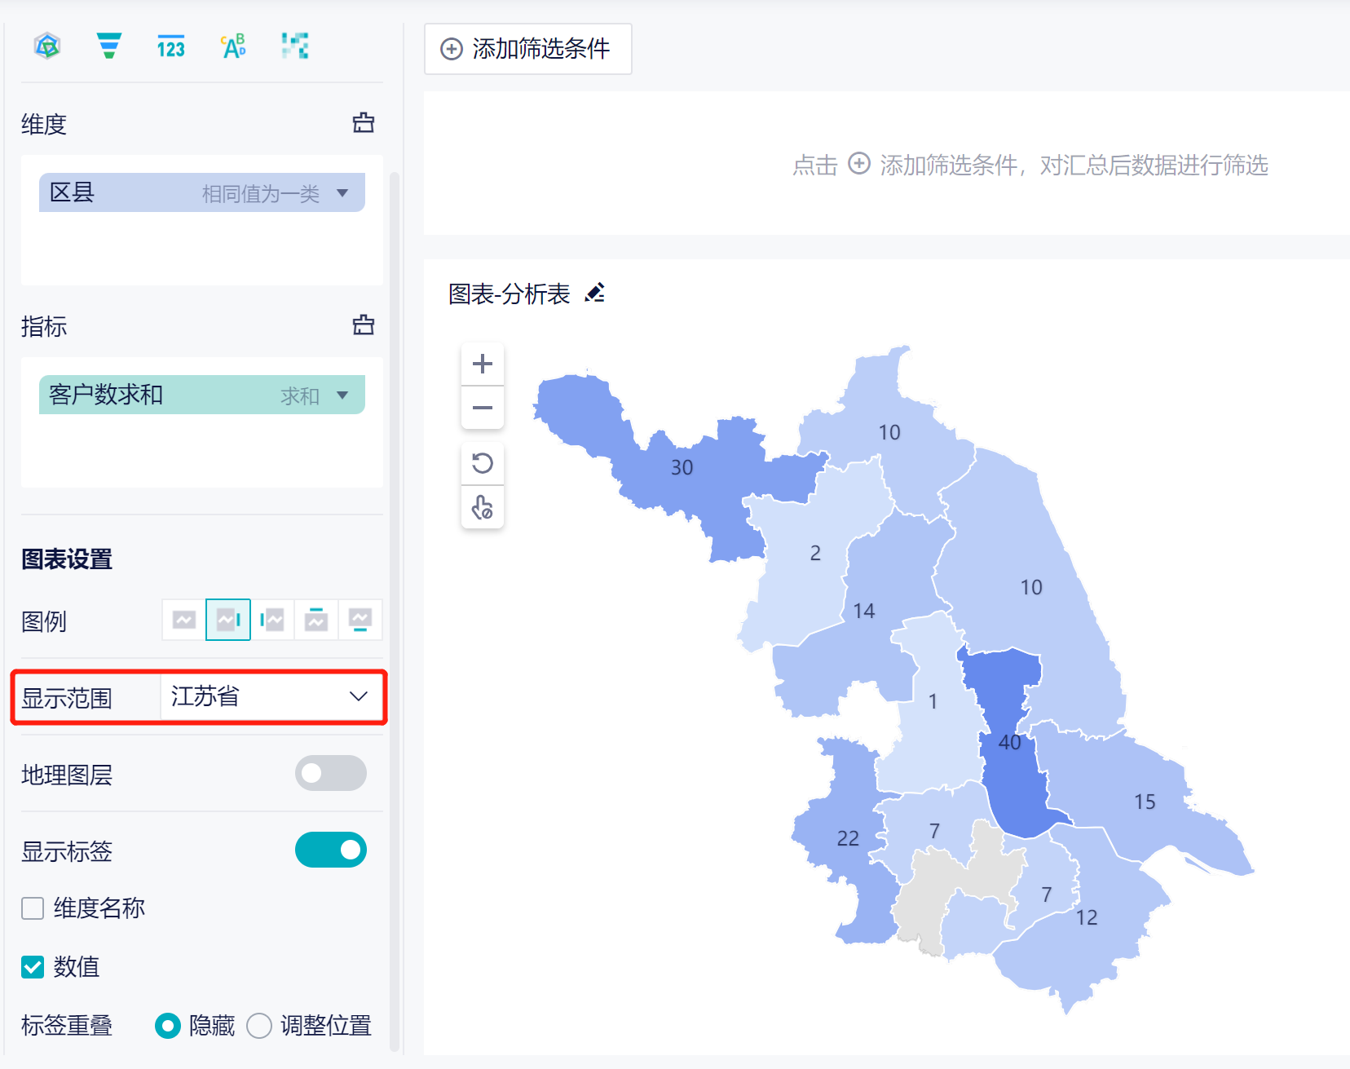Image resolution: width=1350 pixels, height=1069 pixels.
Task: Set legend position to the left
Action: tap(272, 621)
